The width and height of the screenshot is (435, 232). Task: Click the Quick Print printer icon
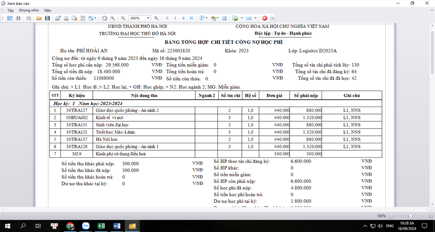click(x=67, y=18)
